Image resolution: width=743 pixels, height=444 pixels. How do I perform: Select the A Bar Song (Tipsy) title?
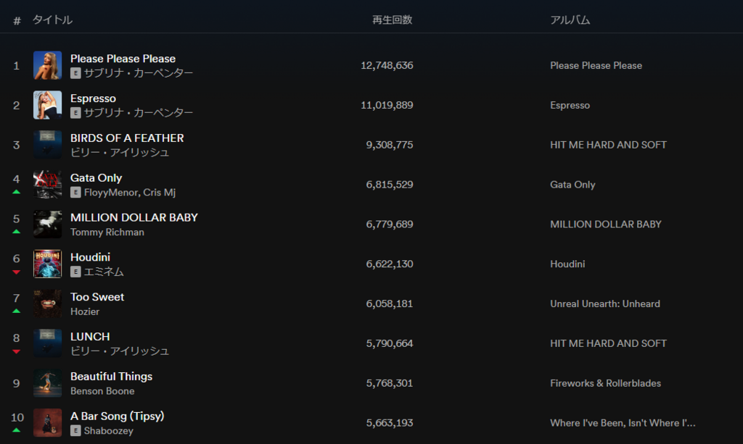pyautogui.click(x=117, y=416)
